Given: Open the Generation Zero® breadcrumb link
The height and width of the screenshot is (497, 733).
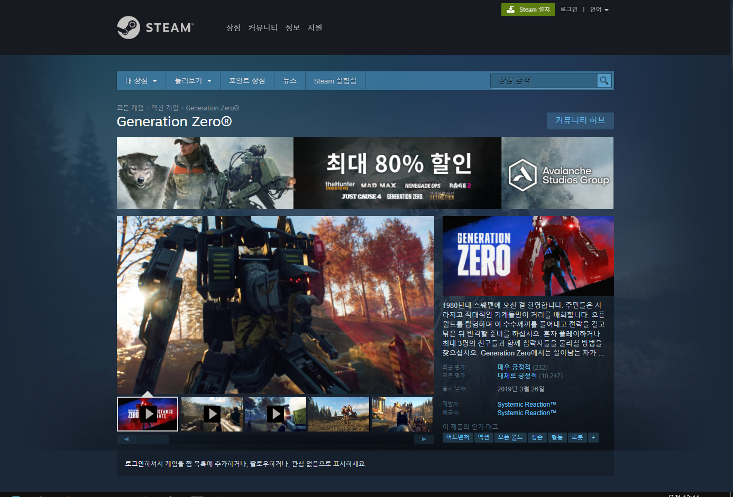Looking at the screenshot, I should point(213,108).
